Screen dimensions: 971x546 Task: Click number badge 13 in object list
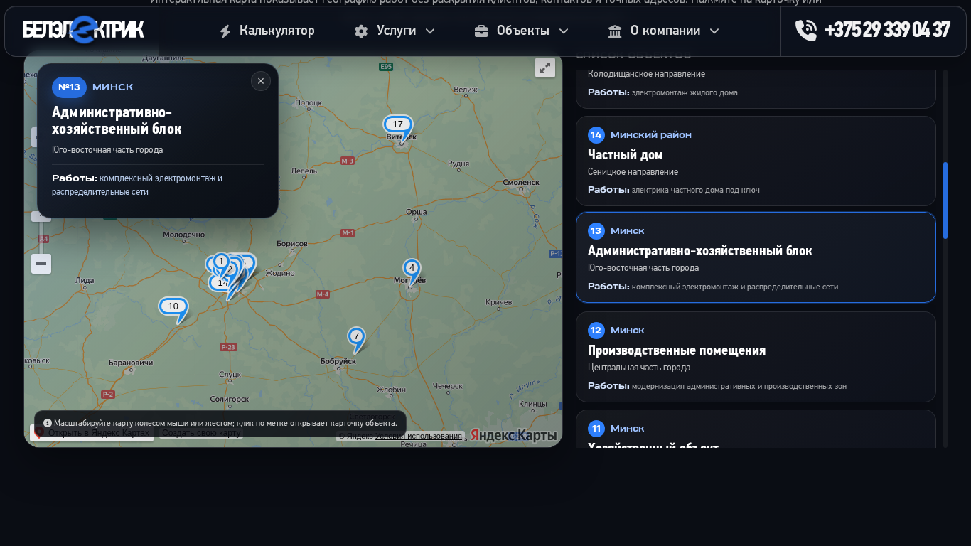click(x=596, y=231)
